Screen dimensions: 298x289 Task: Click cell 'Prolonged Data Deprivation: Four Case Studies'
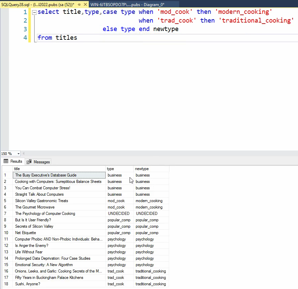(59, 258)
